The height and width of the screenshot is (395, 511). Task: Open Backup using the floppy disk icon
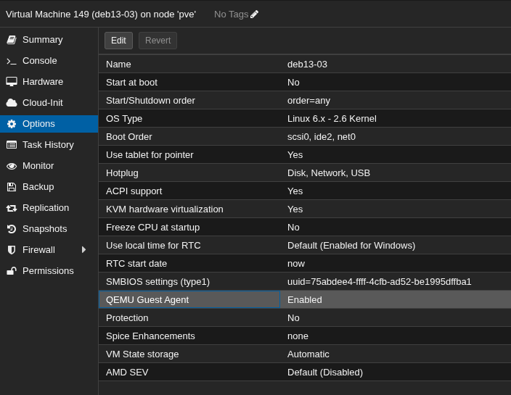pyautogui.click(x=12, y=187)
